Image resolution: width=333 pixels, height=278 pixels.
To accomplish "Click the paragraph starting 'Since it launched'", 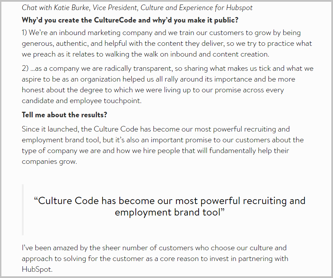I will tap(163, 145).
